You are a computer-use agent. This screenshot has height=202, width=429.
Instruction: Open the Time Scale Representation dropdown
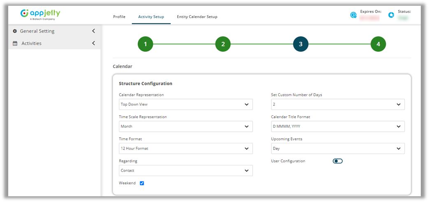pyautogui.click(x=186, y=126)
